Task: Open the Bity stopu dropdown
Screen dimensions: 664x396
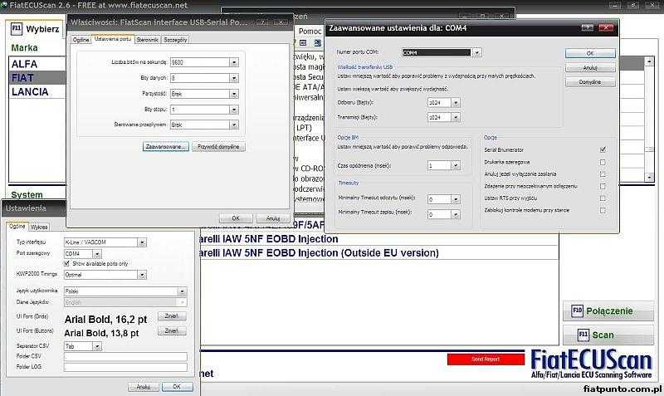Action: (234, 110)
